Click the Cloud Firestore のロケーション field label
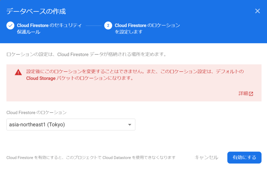Screen dimensions: 267x169 coord(37,112)
